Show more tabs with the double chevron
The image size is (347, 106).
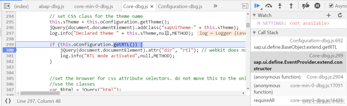pyautogui.click(x=215, y=6)
